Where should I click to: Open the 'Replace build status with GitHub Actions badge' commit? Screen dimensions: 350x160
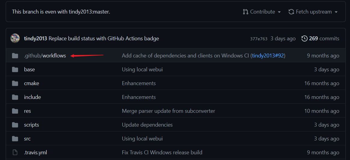click(104, 38)
